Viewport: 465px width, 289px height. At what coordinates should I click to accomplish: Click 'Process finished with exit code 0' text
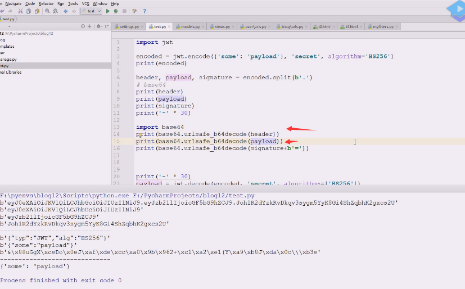click(61, 281)
